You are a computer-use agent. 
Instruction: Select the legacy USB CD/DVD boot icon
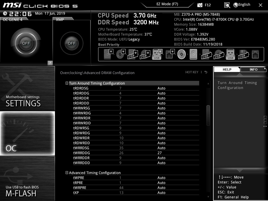[x=219, y=54]
